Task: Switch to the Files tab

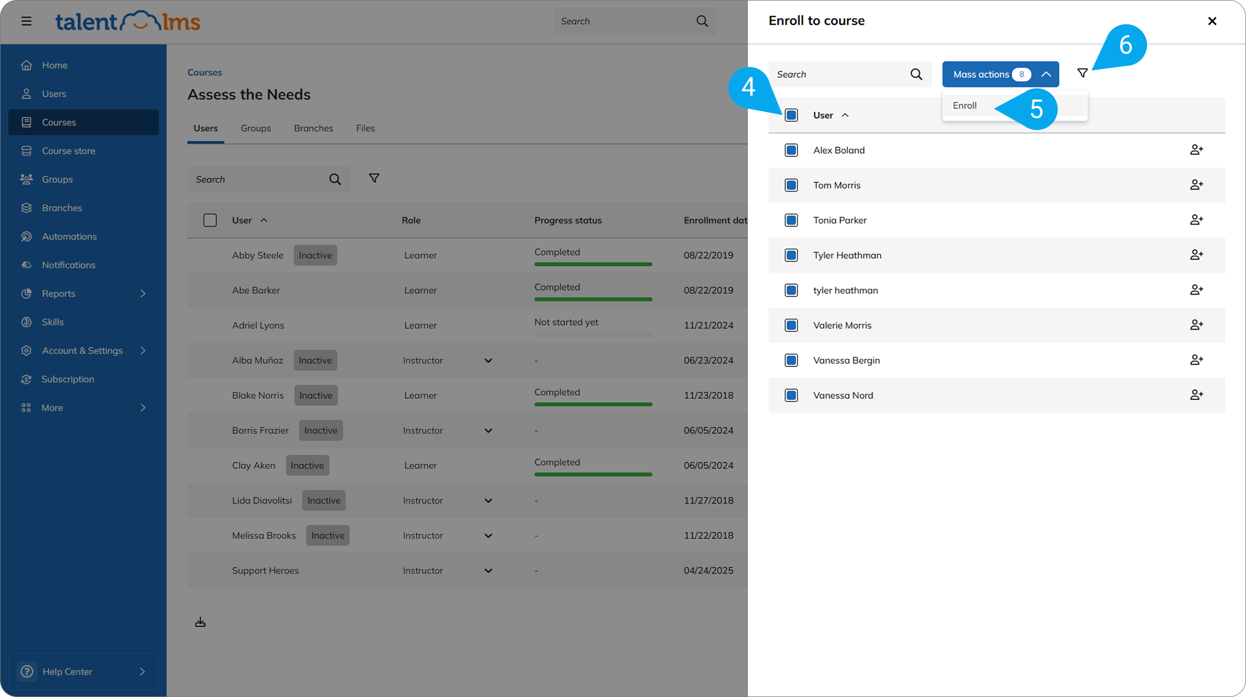Action: (365, 128)
